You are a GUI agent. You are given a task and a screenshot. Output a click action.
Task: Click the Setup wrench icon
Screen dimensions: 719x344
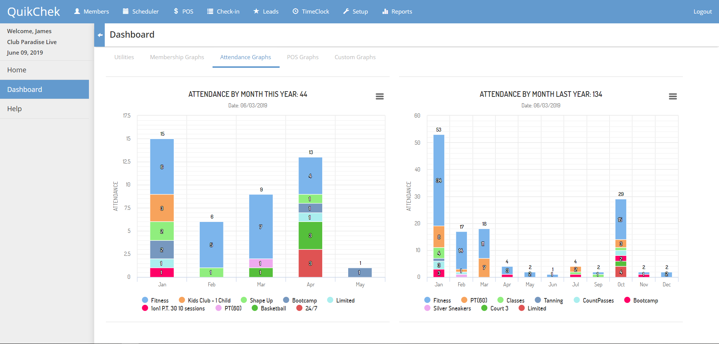pyautogui.click(x=346, y=11)
